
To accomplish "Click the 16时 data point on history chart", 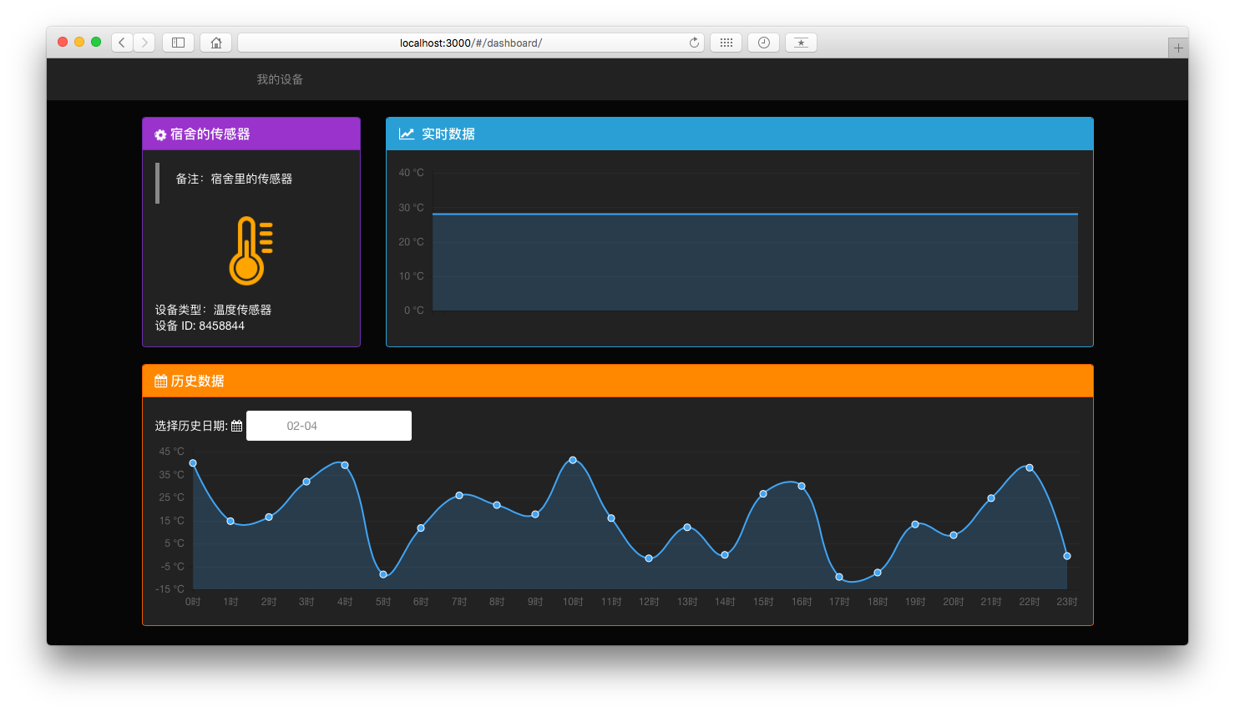I will click(802, 486).
